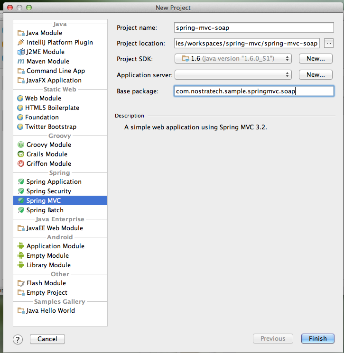344x353 pixels.
Task: Select Spring Batch template
Action: [x=60, y=210]
